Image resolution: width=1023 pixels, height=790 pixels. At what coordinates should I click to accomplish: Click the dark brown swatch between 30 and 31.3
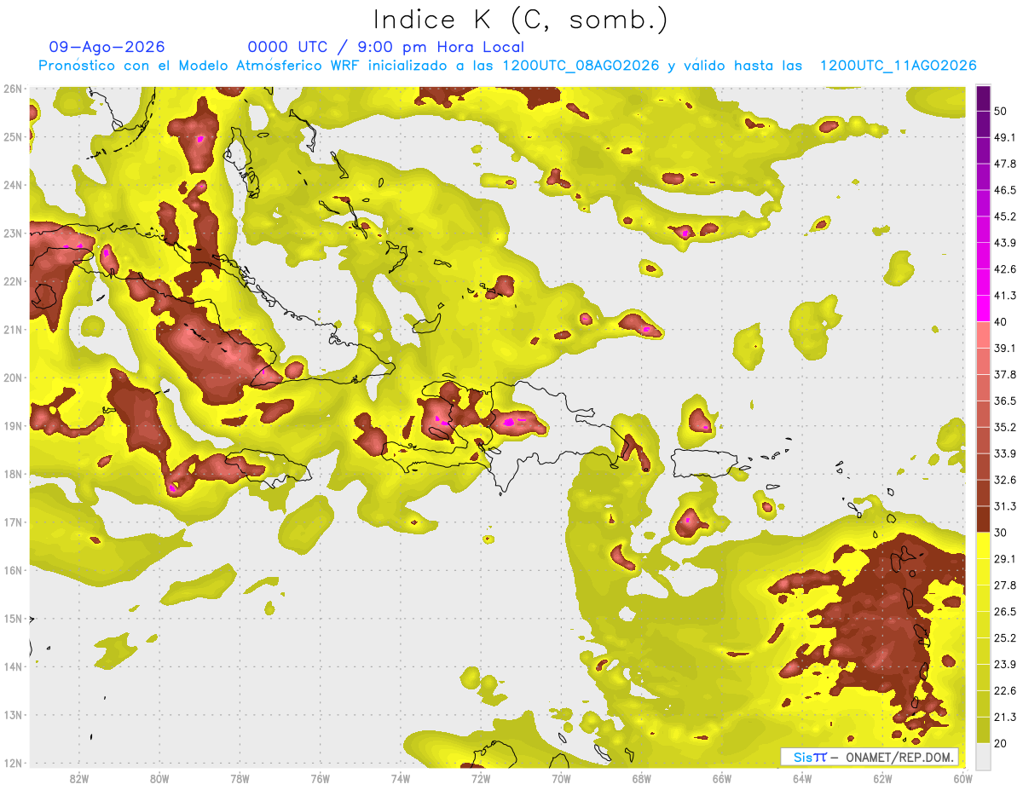pos(983,519)
